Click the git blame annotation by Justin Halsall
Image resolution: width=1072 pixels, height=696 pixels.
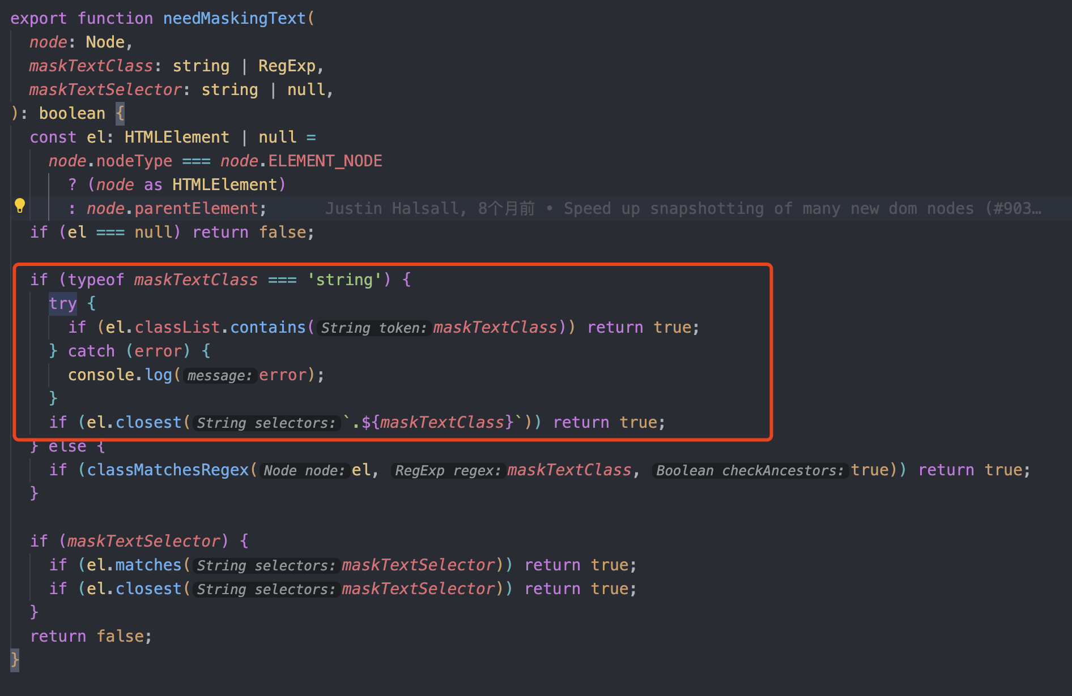click(x=683, y=208)
